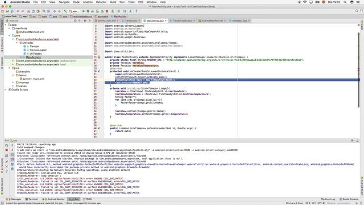The width and height of the screenshot is (364, 205).
Task: Click the project panel settings gear icon
Action: pos(85,20)
